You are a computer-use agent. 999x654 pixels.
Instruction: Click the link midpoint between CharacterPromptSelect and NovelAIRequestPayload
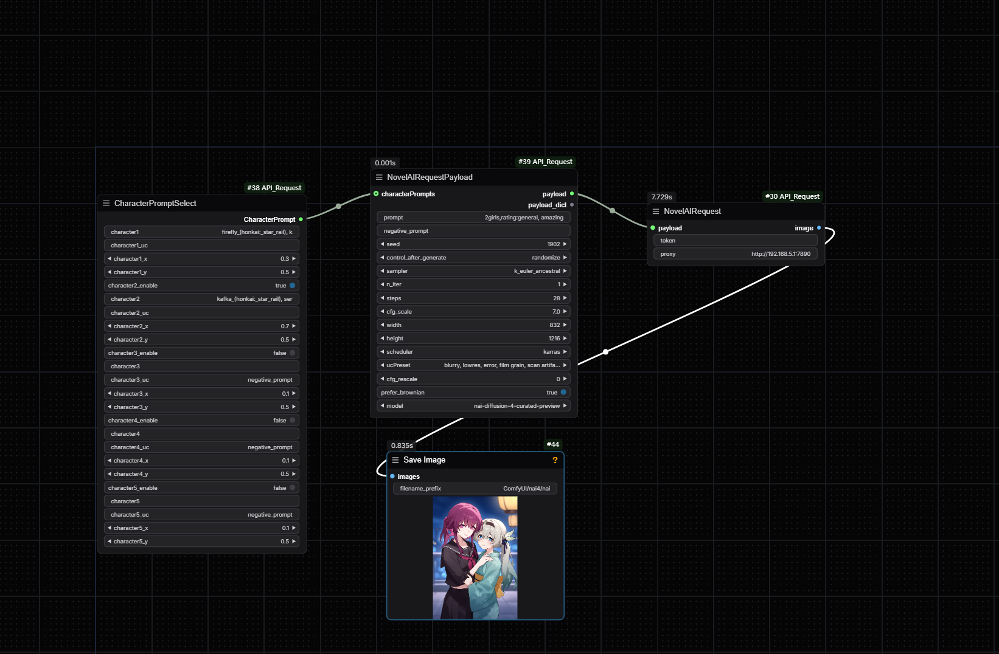tap(338, 206)
